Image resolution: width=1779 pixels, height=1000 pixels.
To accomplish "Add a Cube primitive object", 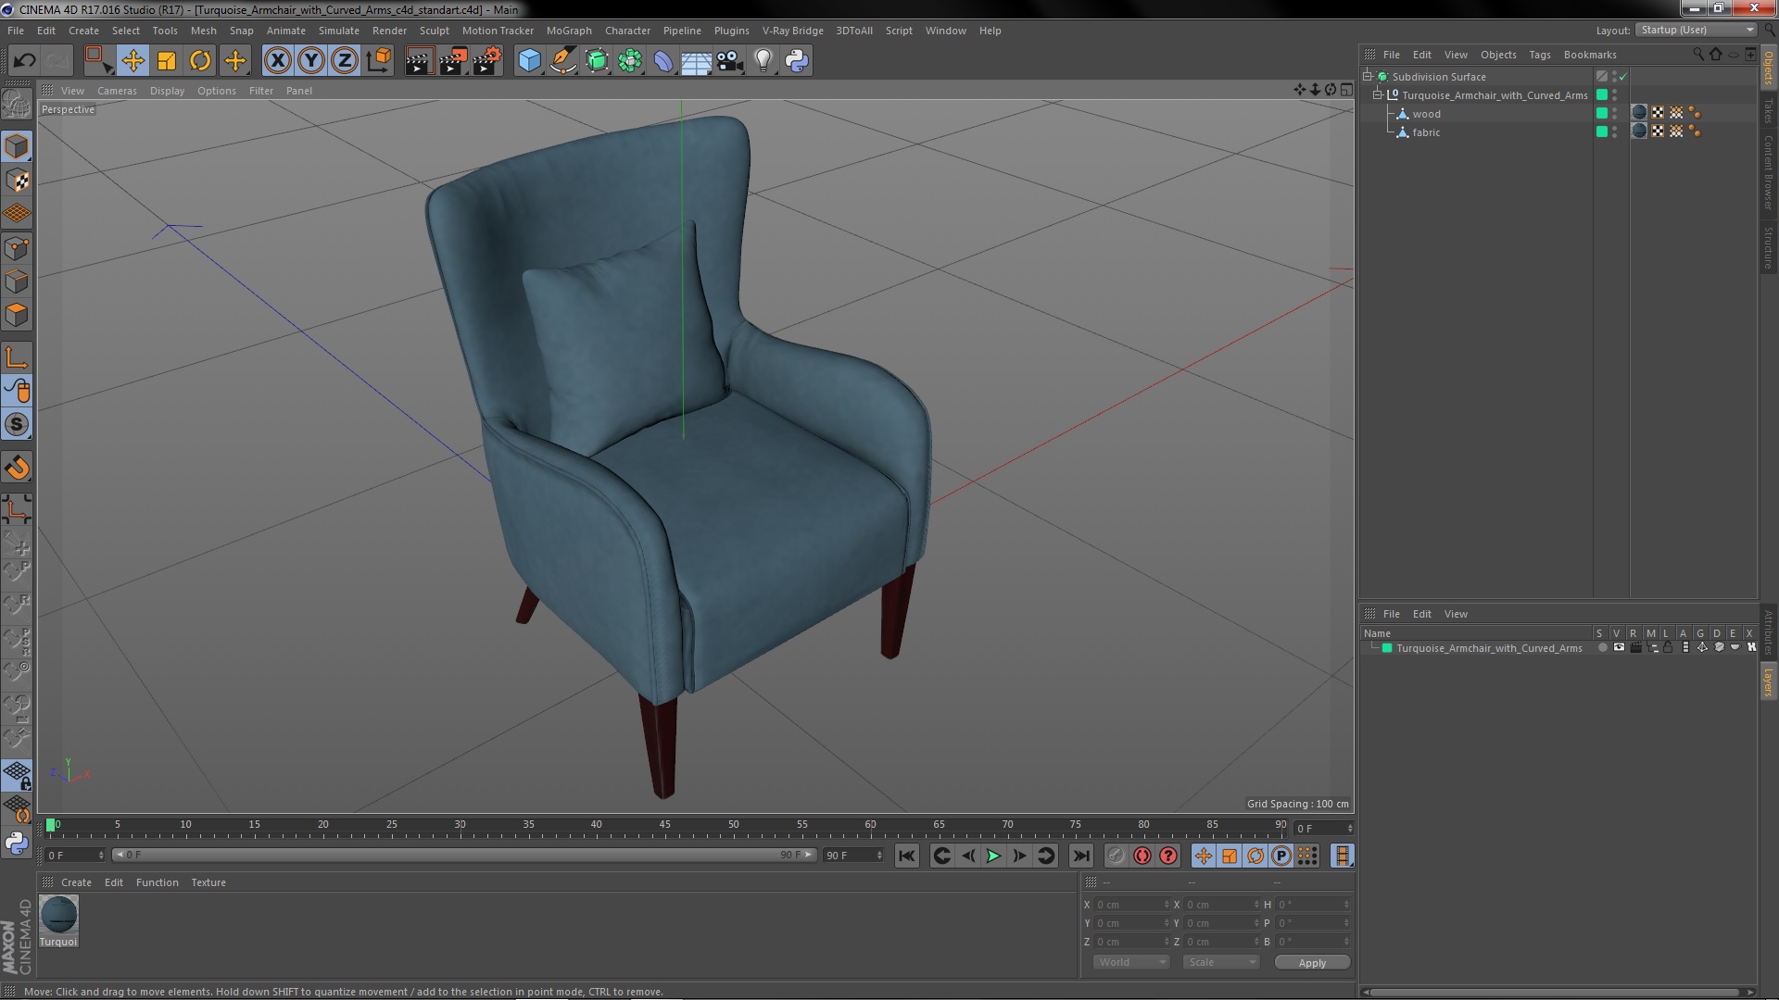I will click(x=529, y=61).
